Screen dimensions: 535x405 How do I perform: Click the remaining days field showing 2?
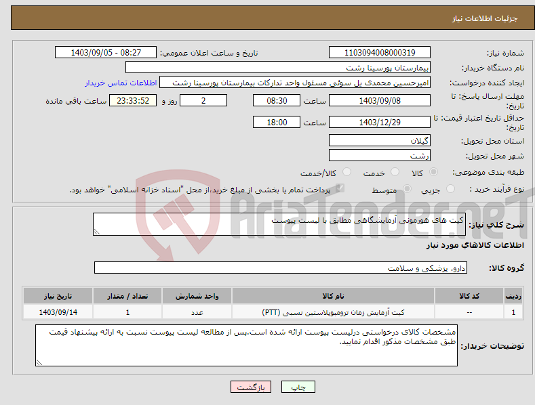click(x=203, y=100)
